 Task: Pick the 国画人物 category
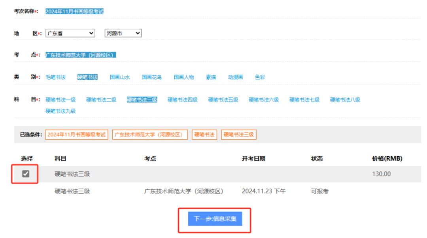click(x=184, y=77)
